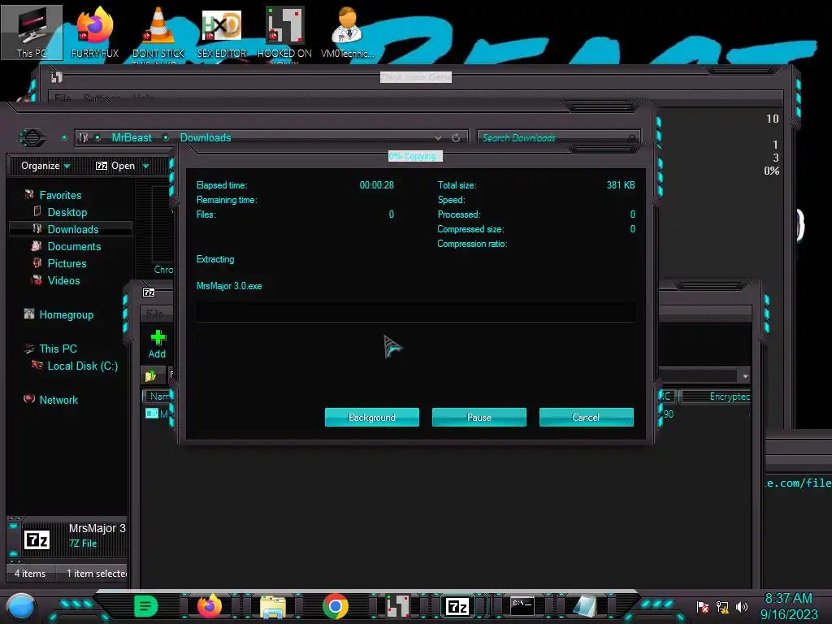Click Xonix game window title icon
The width and height of the screenshot is (832, 624).
click(x=57, y=77)
